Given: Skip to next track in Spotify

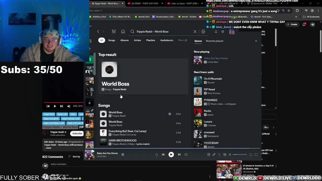Looking at the screenshot, I should (179, 155).
